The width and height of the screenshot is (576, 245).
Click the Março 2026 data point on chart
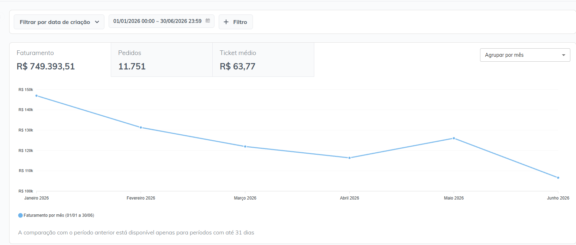coord(245,147)
